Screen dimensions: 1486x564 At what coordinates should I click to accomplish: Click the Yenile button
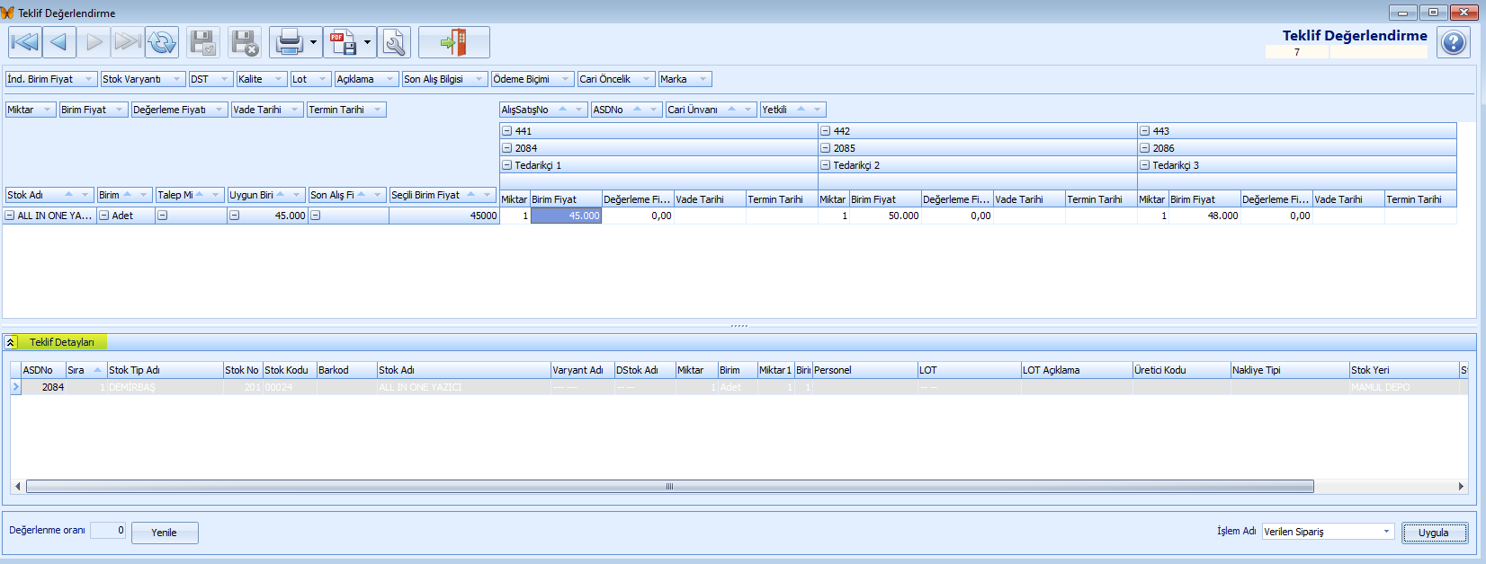click(x=165, y=533)
